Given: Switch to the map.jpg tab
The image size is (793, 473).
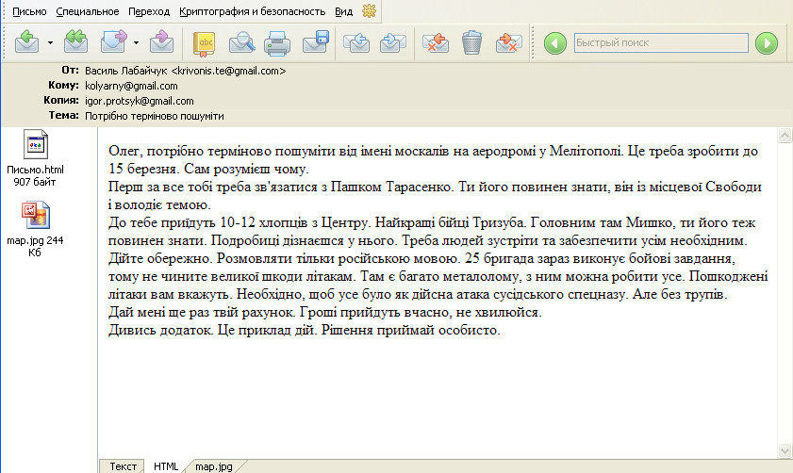Looking at the screenshot, I should click(x=214, y=466).
